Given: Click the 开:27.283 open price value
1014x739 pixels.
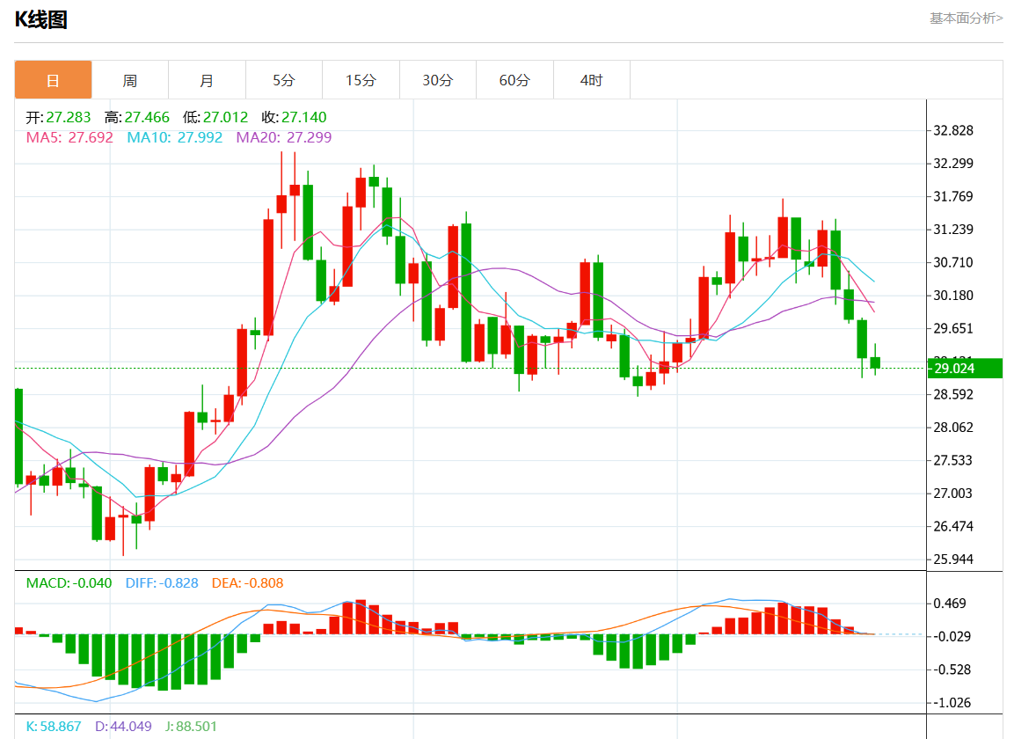Looking at the screenshot, I should click(x=58, y=117).
